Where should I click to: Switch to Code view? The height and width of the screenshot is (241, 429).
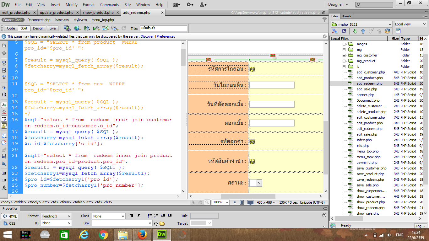(11, 28)
